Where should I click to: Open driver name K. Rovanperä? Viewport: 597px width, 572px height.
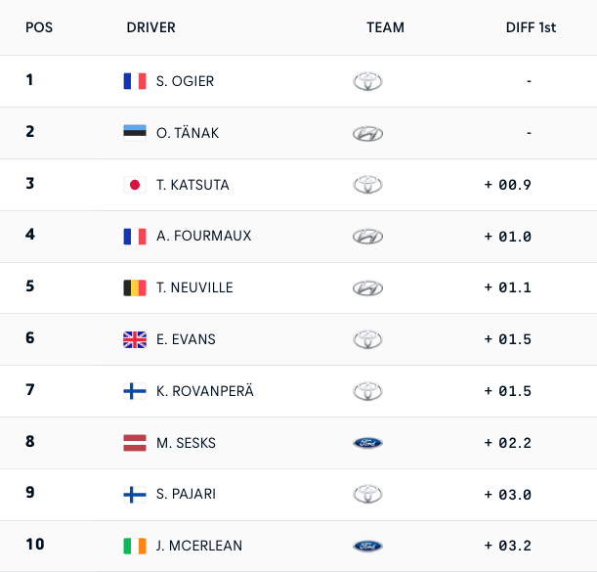pos(204,391)
